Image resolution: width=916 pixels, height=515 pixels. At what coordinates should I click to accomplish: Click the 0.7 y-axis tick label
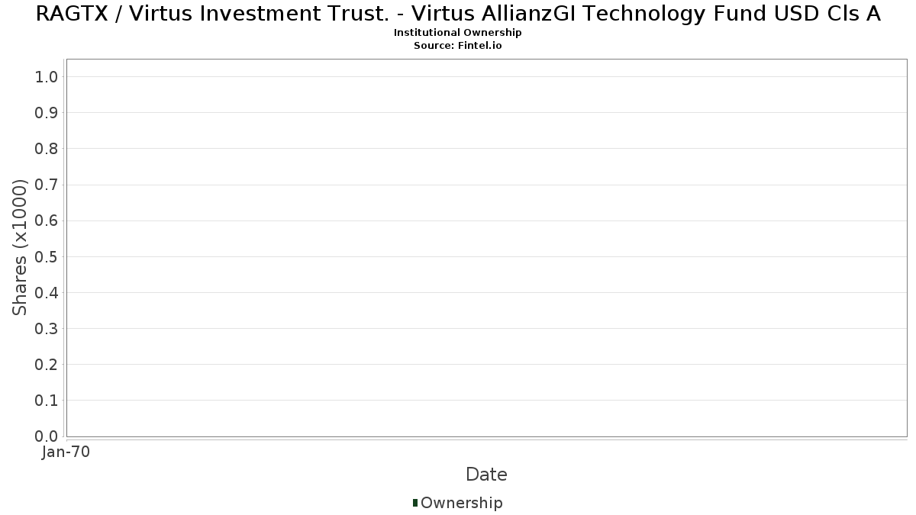tap(47, 185)
